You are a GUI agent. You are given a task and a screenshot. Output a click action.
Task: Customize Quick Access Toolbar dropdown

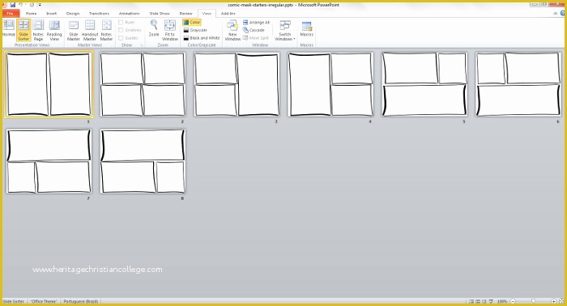pos(40,5)
